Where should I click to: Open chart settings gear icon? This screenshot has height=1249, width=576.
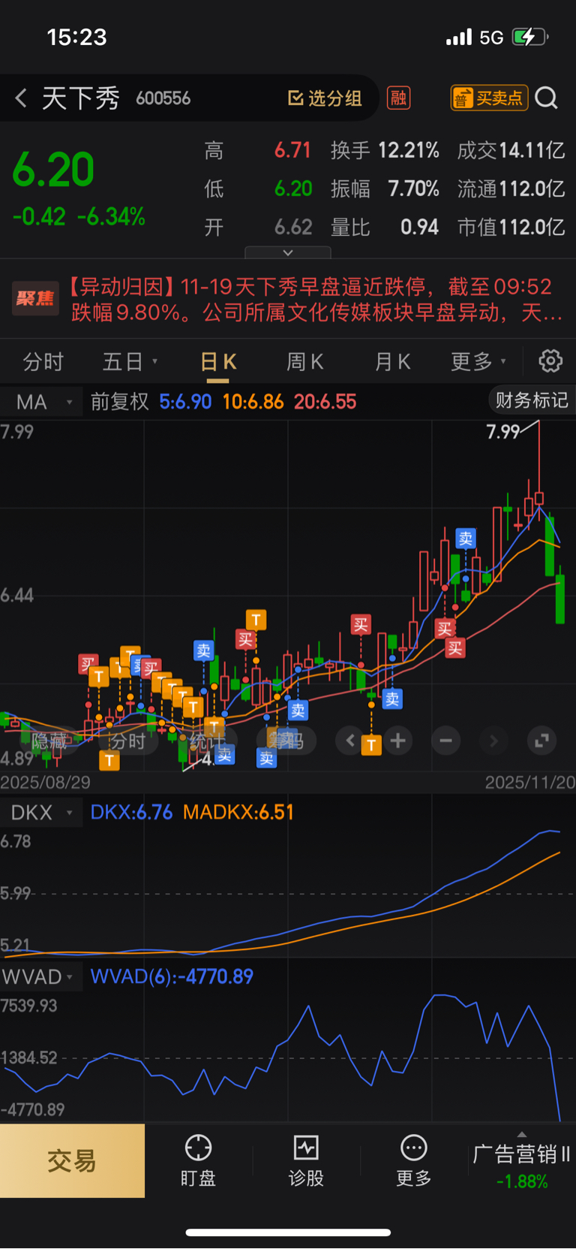(x=550, y=361)
